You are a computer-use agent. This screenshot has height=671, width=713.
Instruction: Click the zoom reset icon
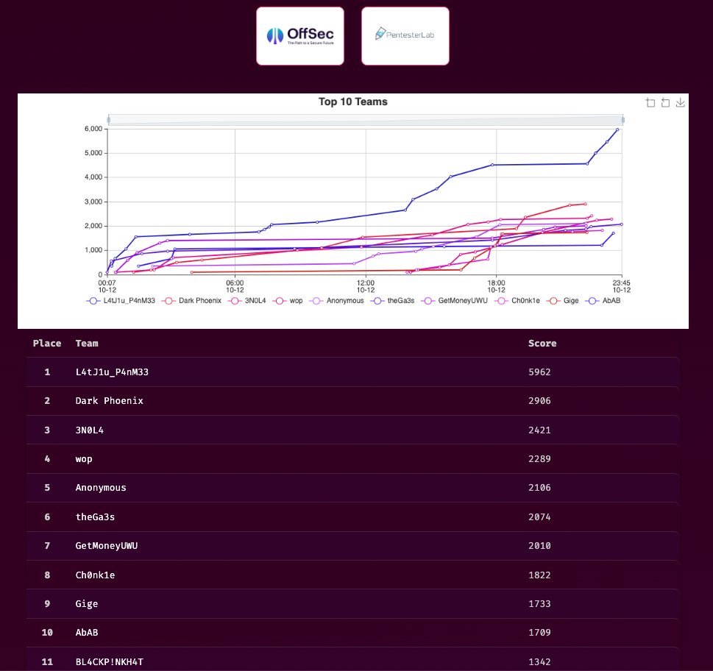click(665, 103)
